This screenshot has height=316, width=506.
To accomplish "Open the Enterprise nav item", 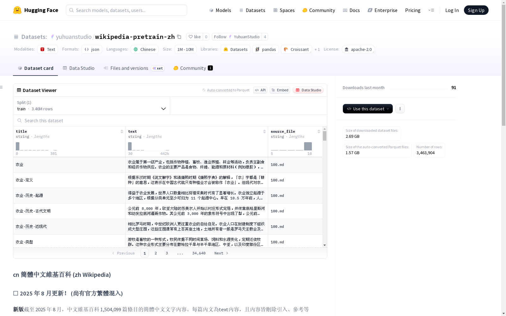I will pos(382,10).
